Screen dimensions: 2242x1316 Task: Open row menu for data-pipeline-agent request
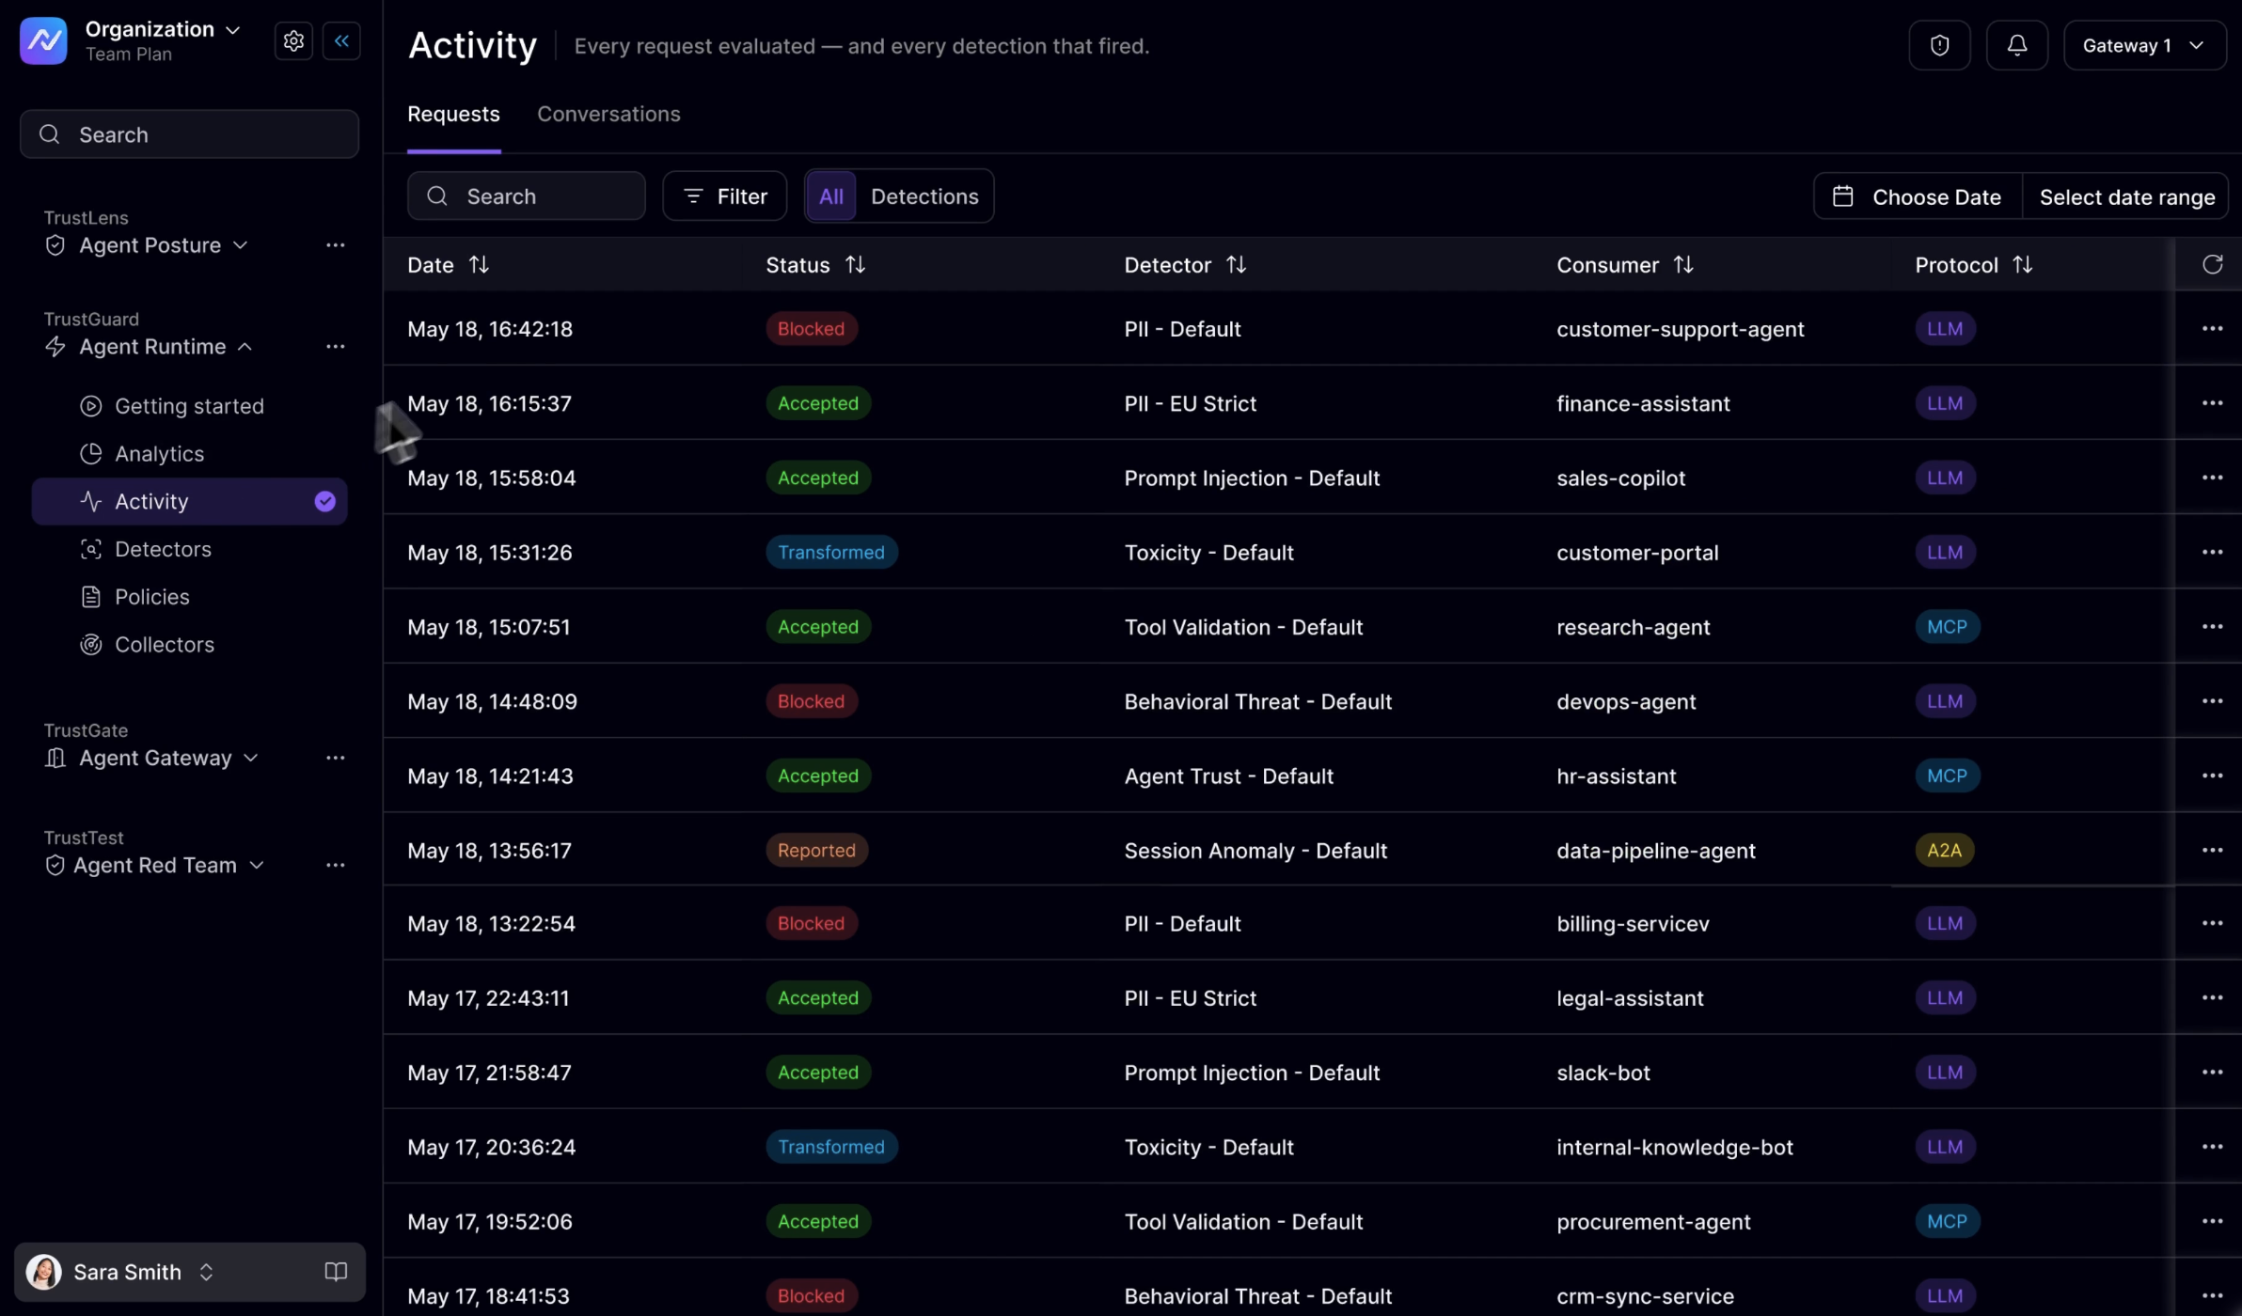pyautogui.click(x=2212, y=850)
